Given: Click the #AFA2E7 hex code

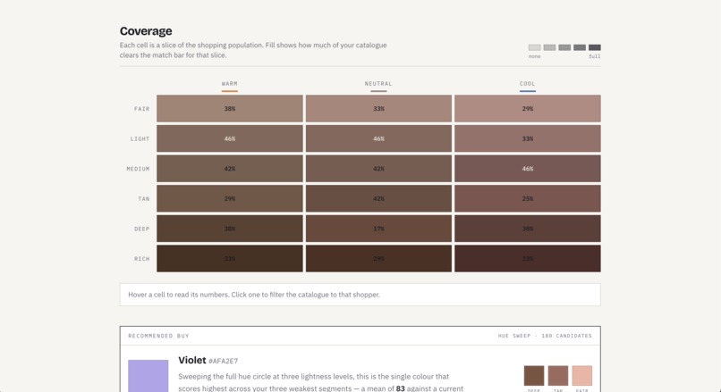Looking at the screenshot, I should (x=224, y=362).
